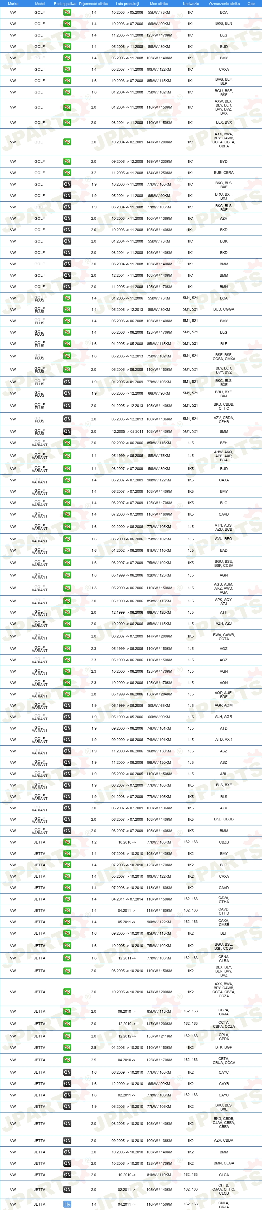
Task: Select the 50kW / 68KM power value
Action: 159,705
